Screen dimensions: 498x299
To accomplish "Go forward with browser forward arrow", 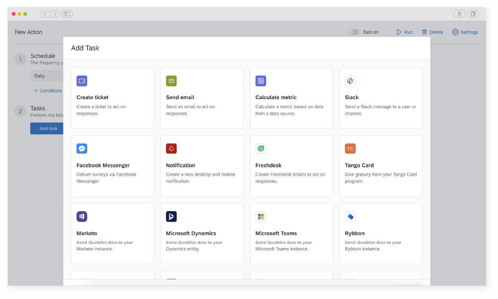I will pos(55,14).
